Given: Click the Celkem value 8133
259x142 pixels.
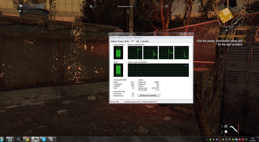Looking at the screenshot, I should tap(132, 82).
